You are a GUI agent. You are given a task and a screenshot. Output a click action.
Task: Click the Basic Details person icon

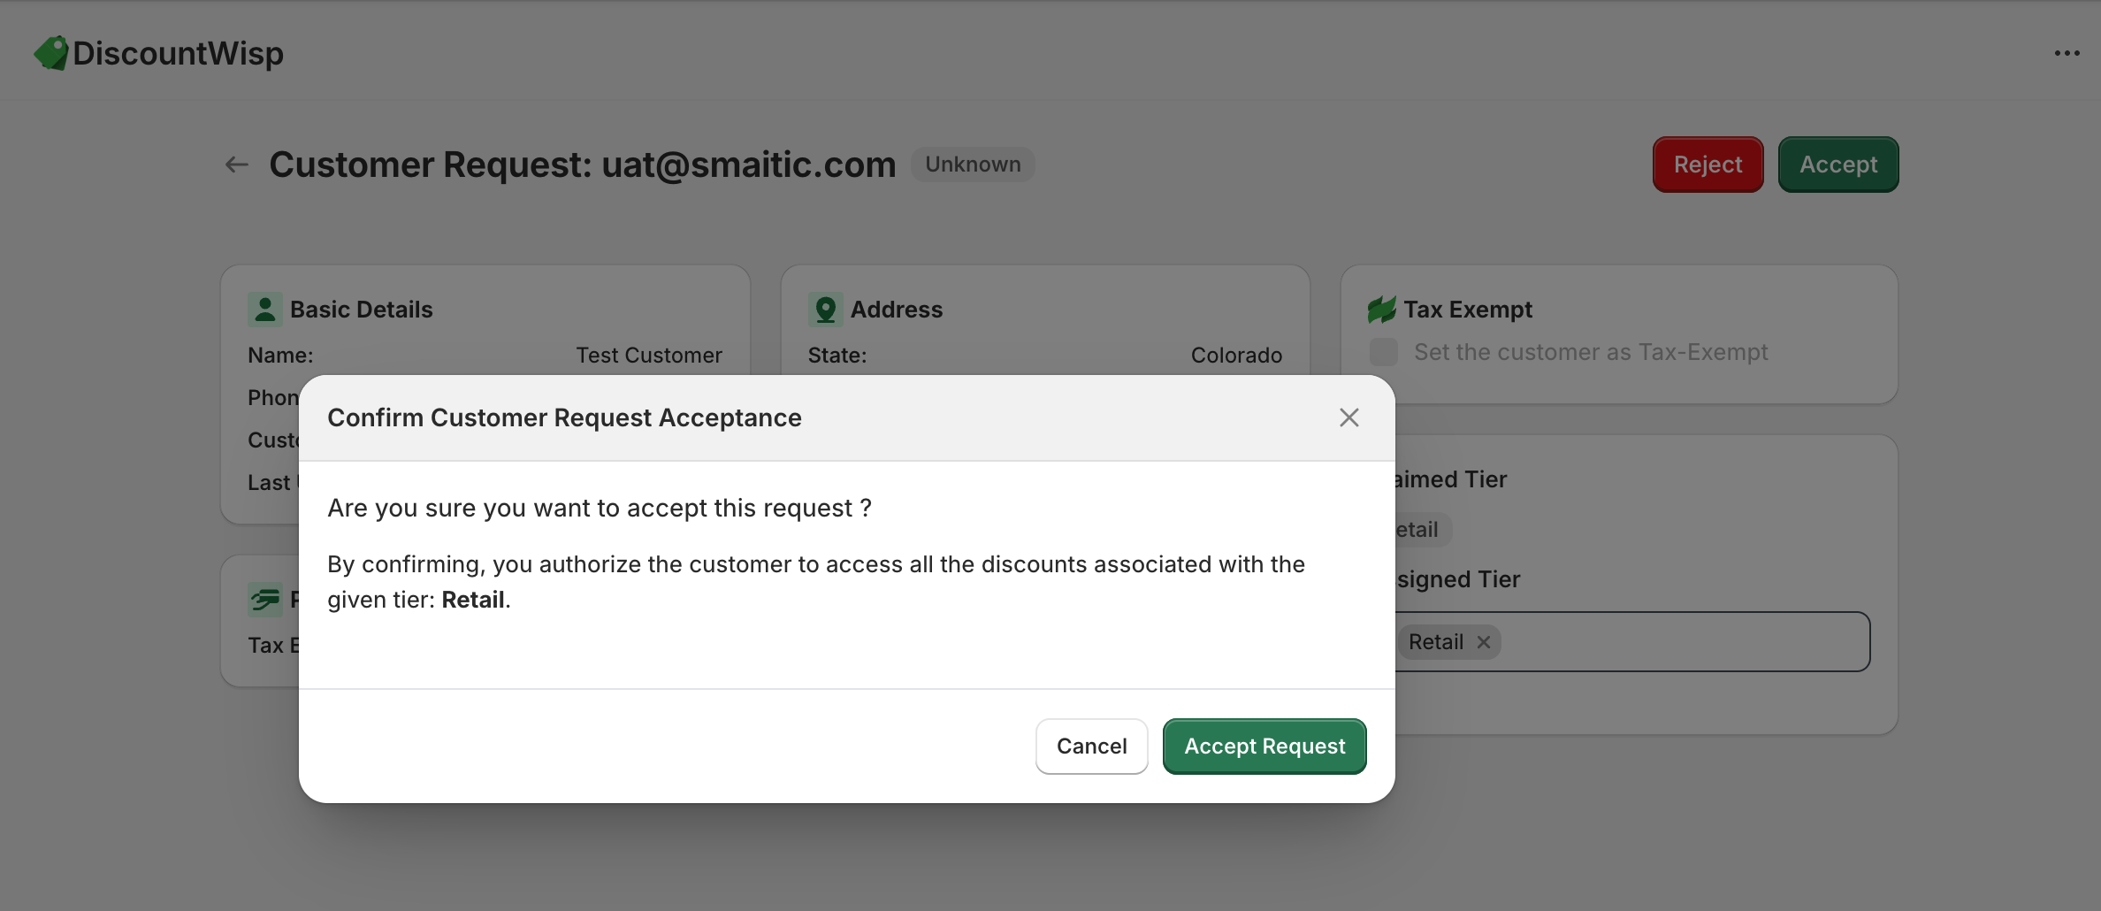tap(264, 310)
